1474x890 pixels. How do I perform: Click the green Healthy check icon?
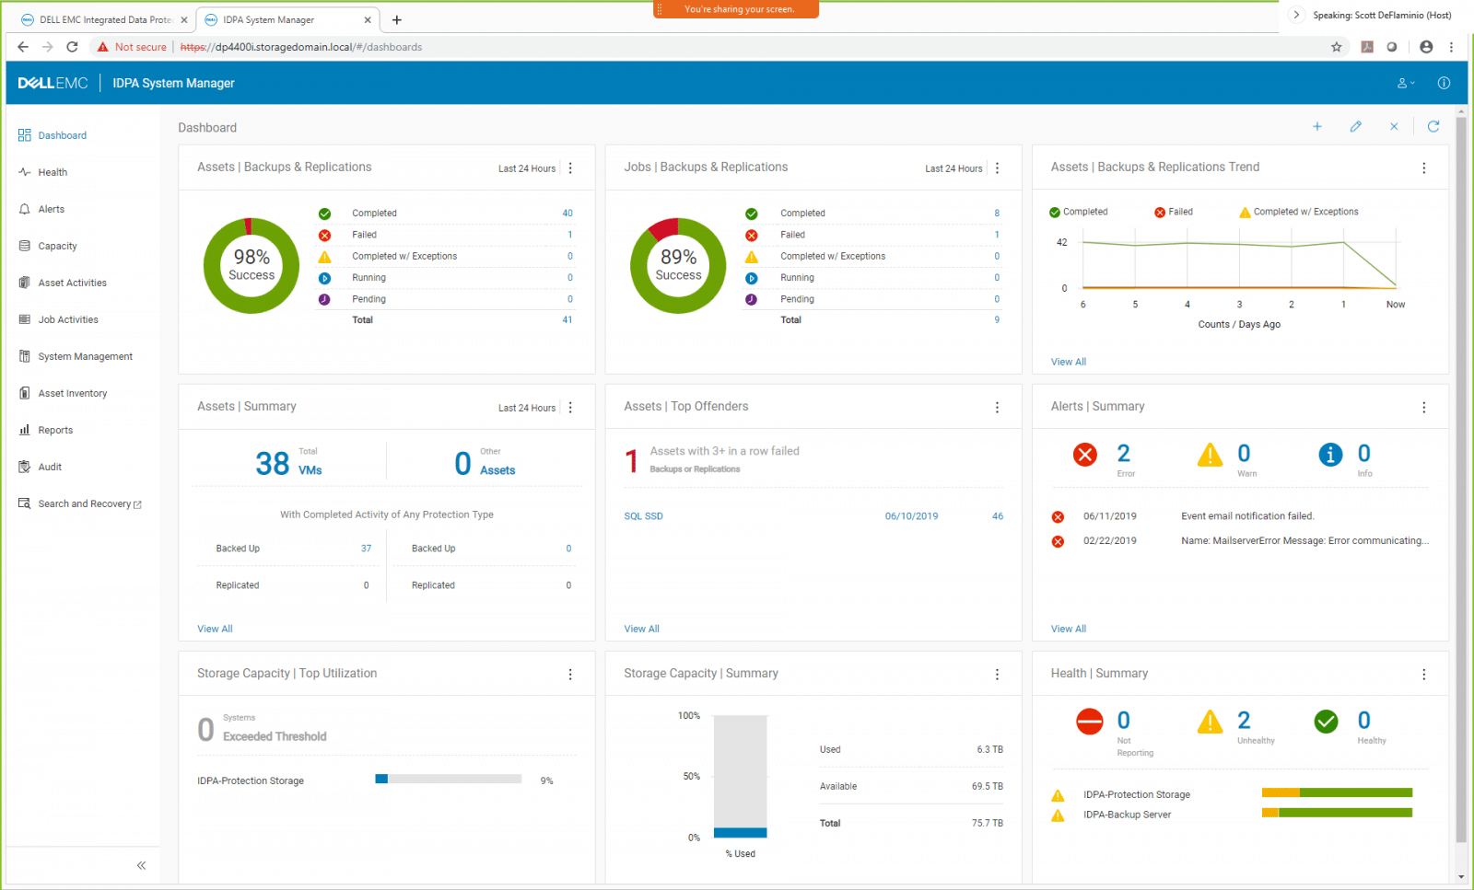pos(1326,722)
